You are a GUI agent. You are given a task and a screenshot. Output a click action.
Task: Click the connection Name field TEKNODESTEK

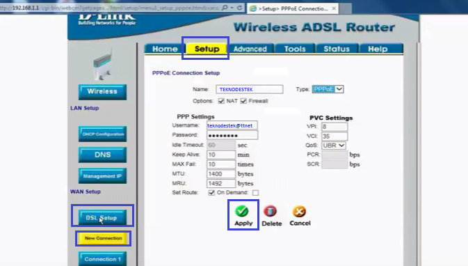point(250,89)
